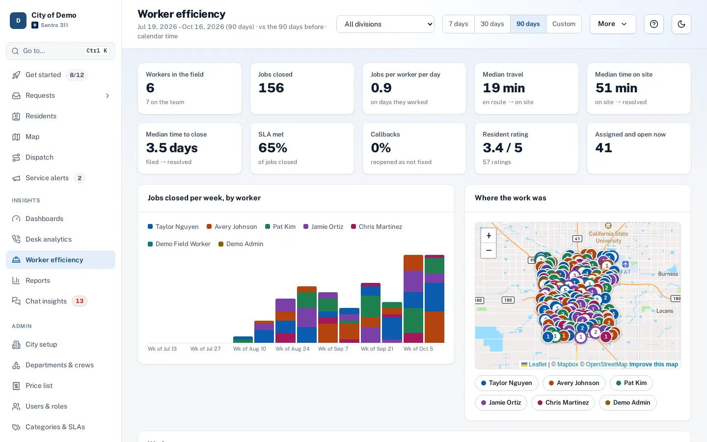Click the City setup building icon
The height and width of the screenshot is (442, 707).
coord(16,344)
